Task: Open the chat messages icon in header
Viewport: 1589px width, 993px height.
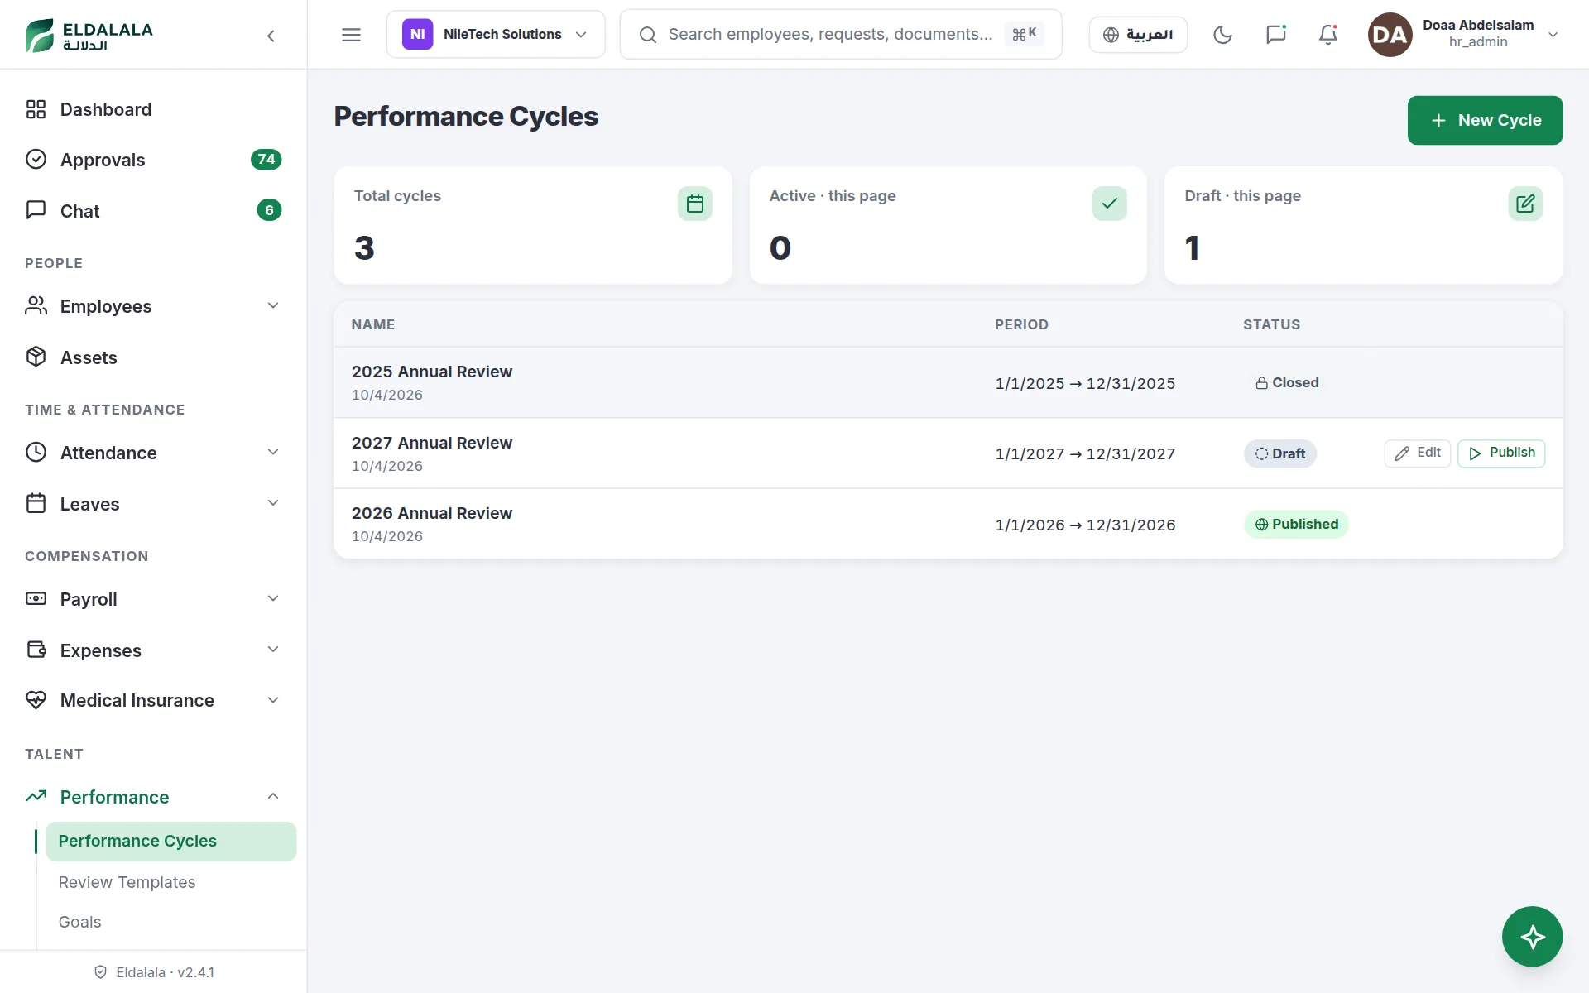Action: pos(1275,35)
